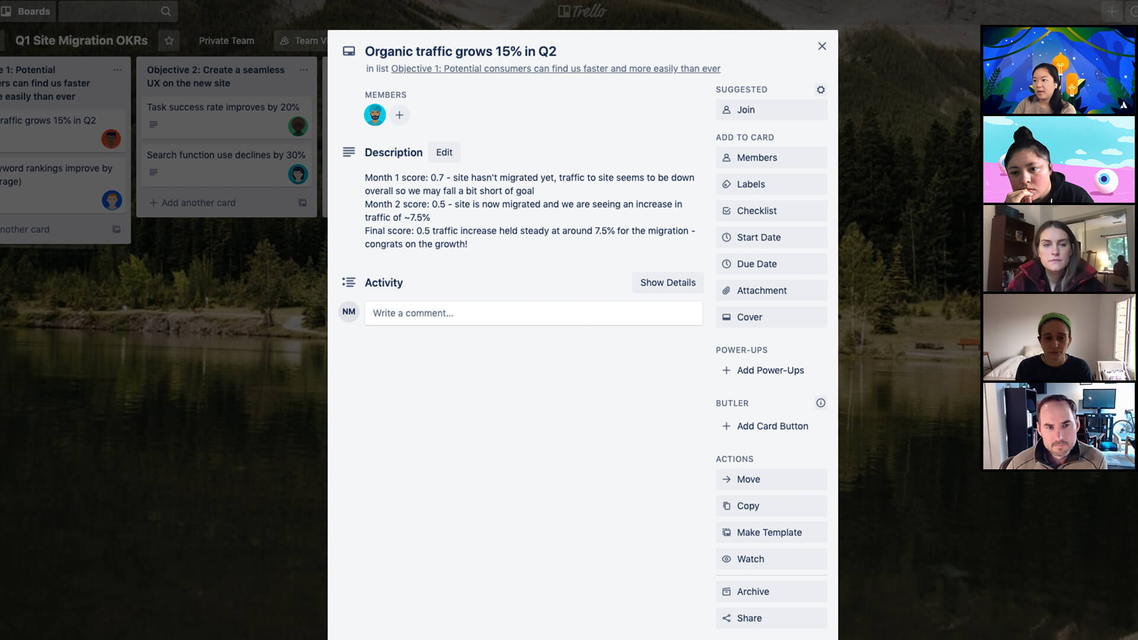Screen dimensions: 1138x640
Task: Expand the Power-Ups section
Action: [x=771, y=370]
